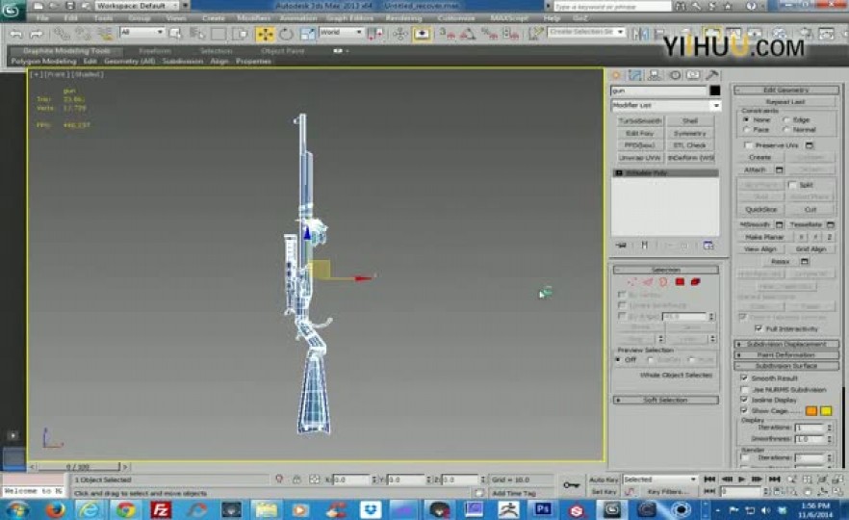
Task: Toggle the Preserve UVs checkbox
Action: tap(748, 145)
